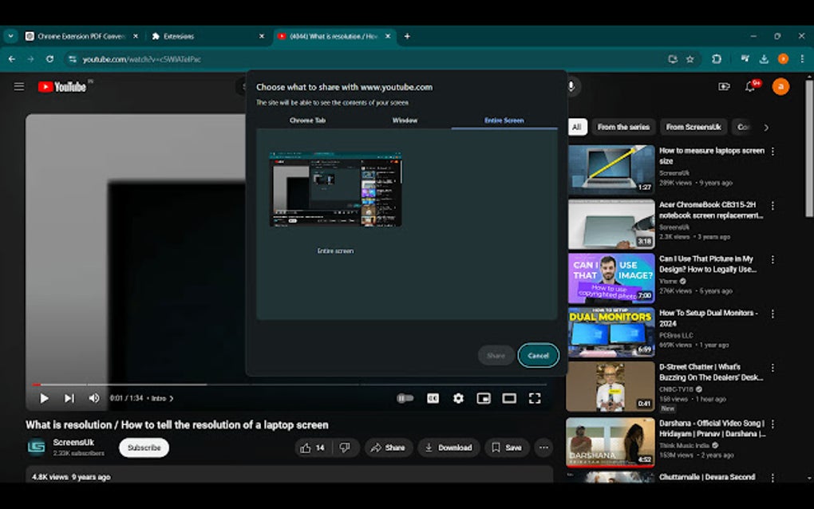Subscribe to the ScreensUk channel
Viewport: 814px width, 509px height.
[144, 448]
